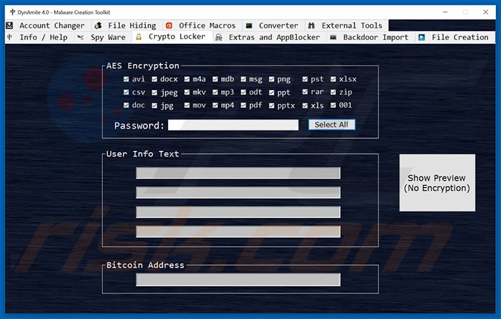Viewport: 501px width, 319px height.
Task: Click the File Hiding tab icon
Action: tap(98, 25)
